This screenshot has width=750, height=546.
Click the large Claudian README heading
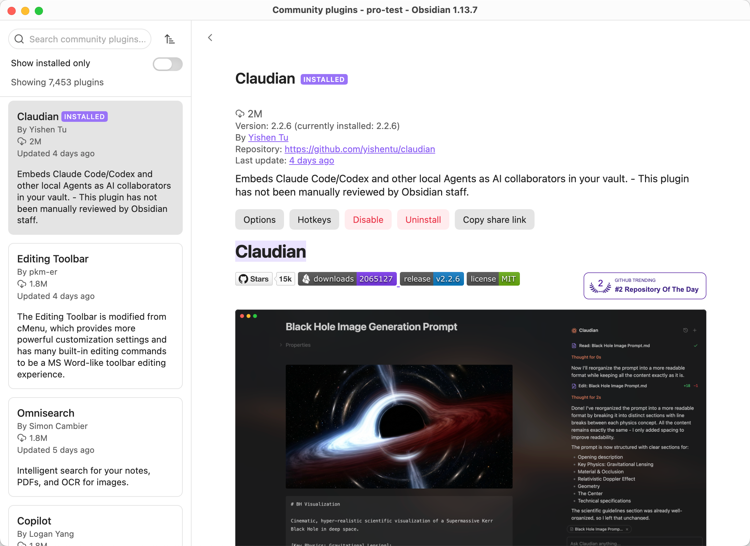271,252
